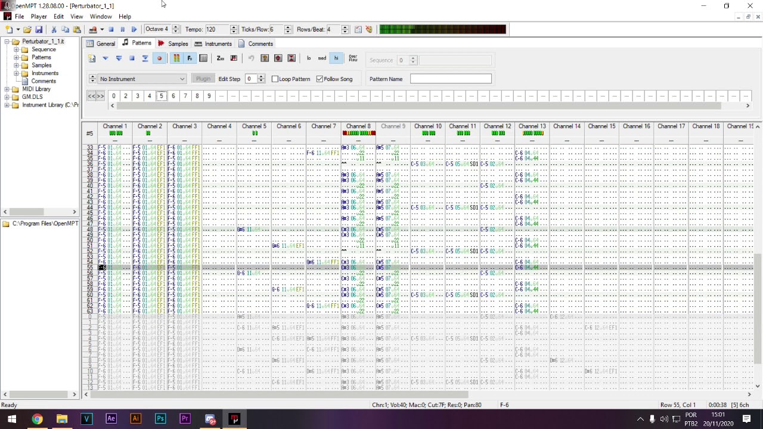Expand the Samples folder in tree
The image size is (763, 429).
(16, 65)
